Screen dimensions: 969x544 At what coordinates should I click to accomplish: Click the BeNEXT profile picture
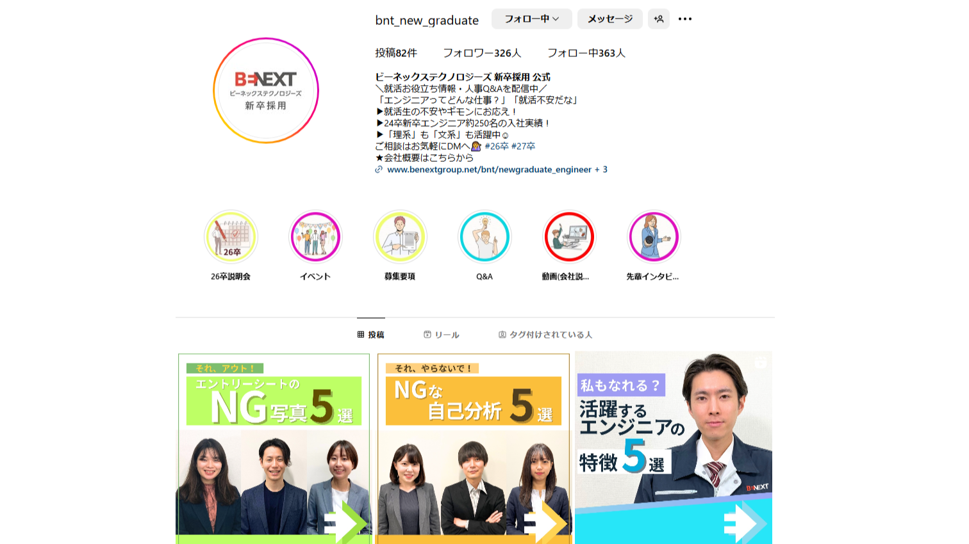coord(266,90)
